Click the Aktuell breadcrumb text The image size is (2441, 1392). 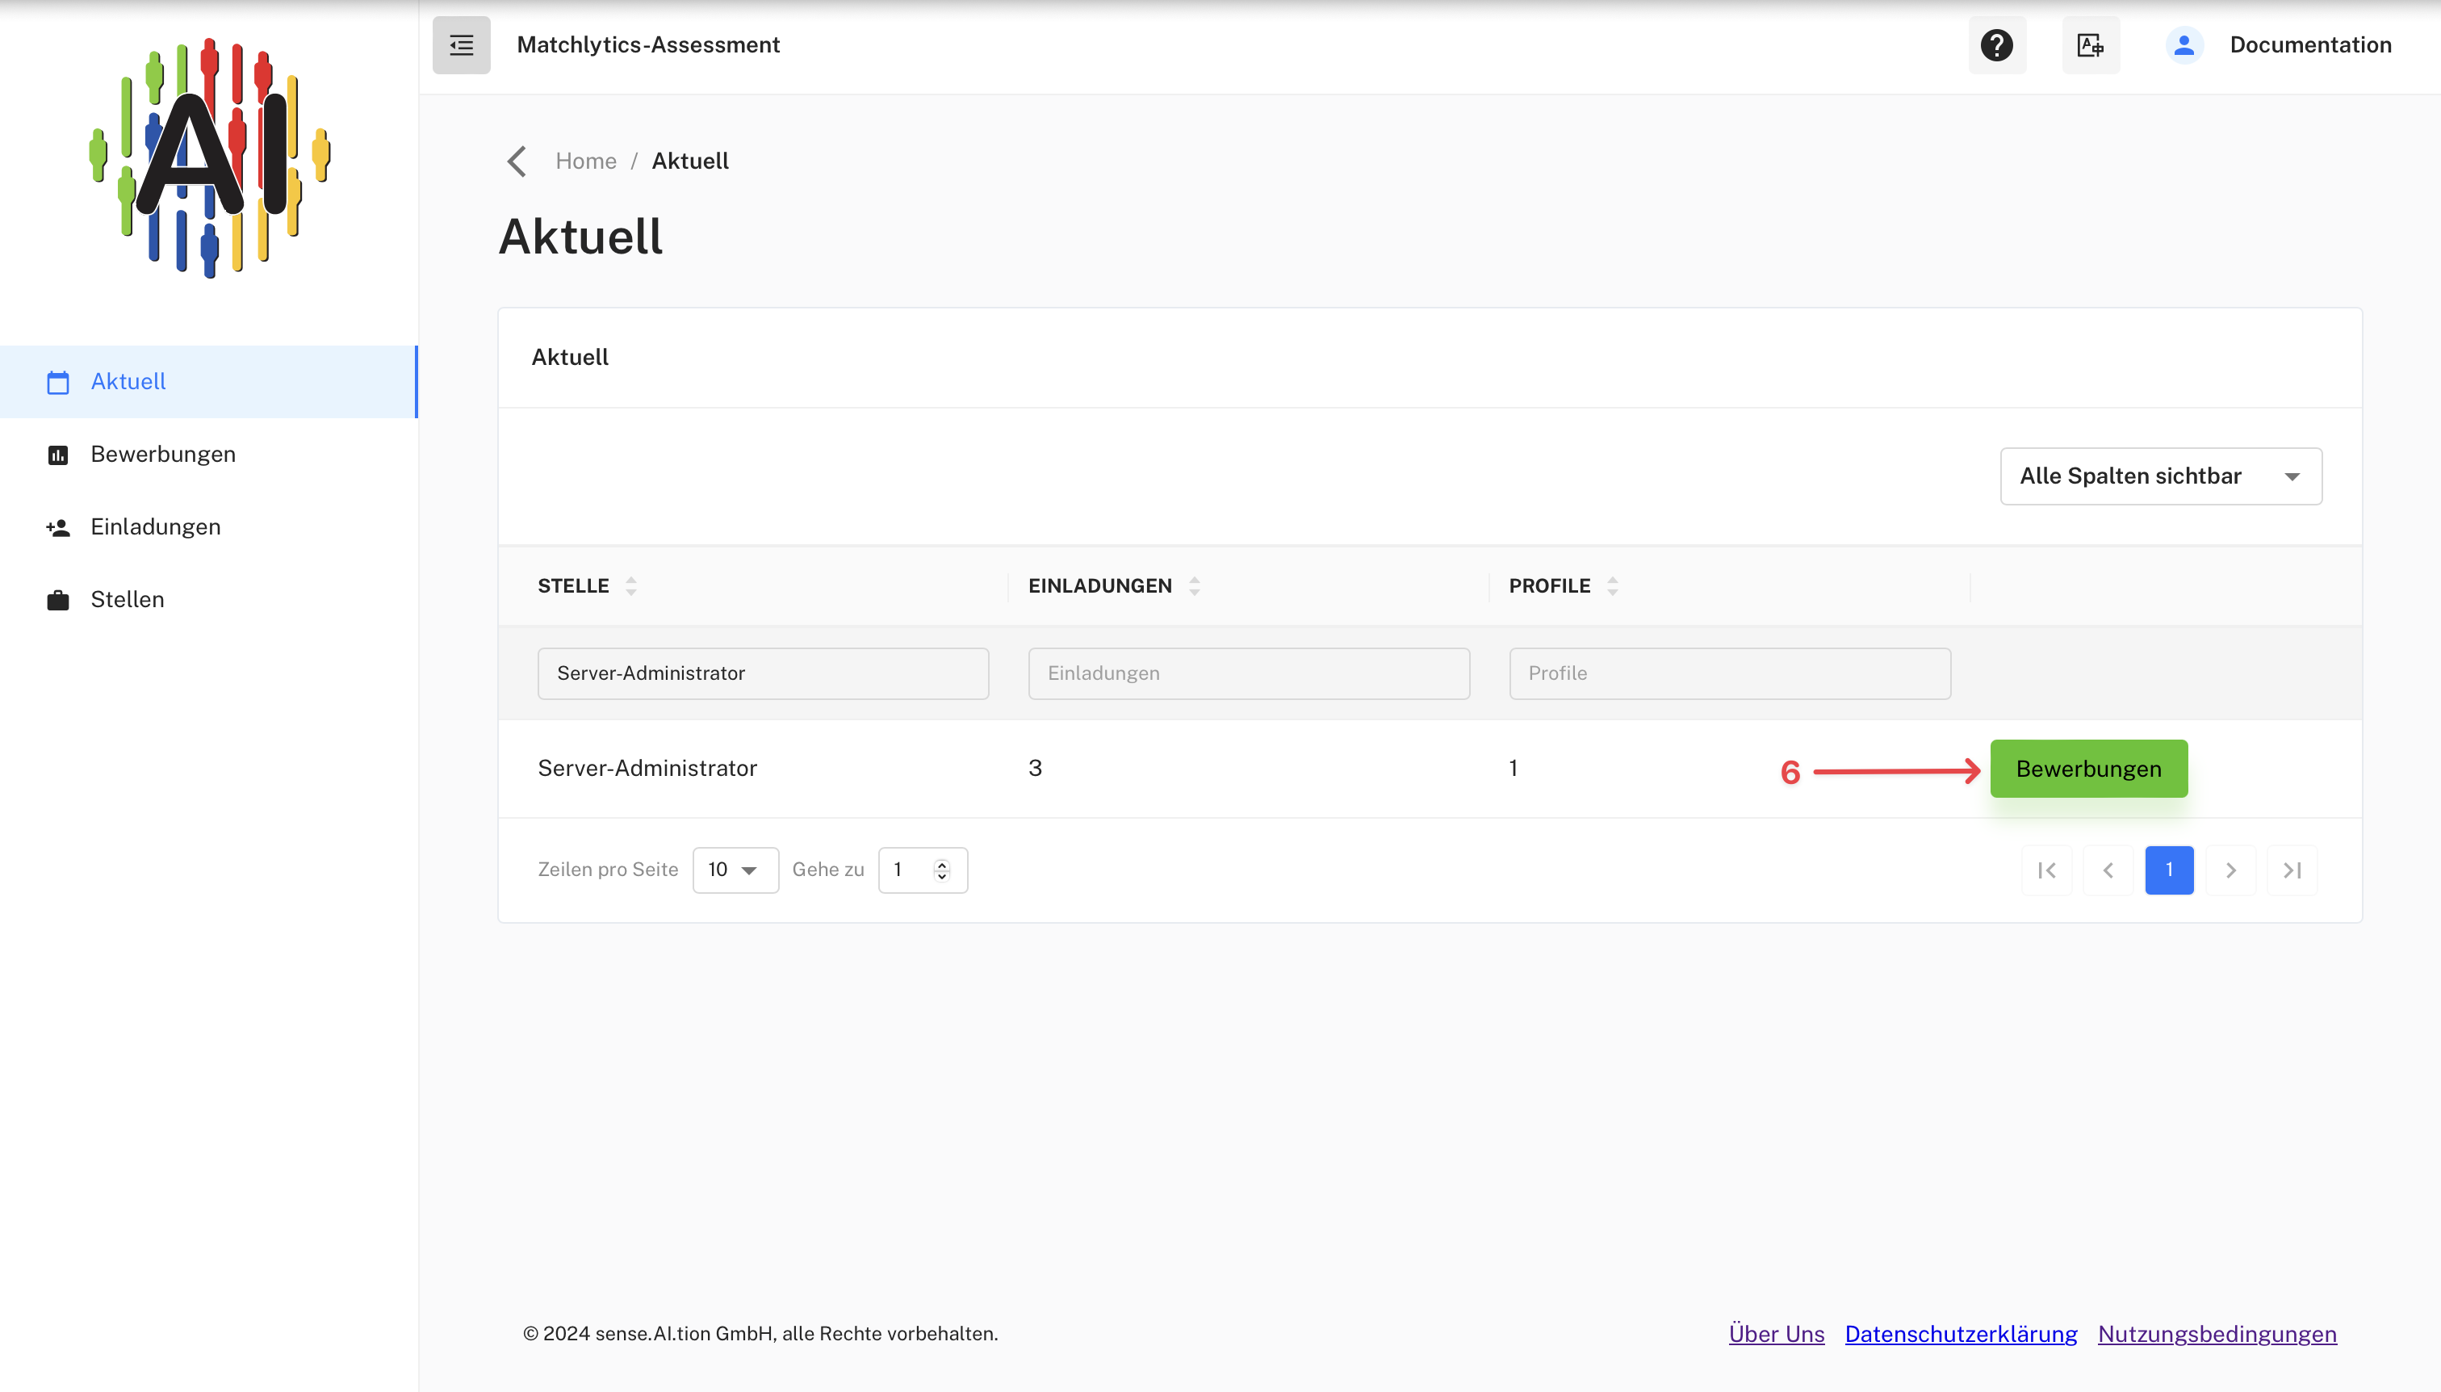(x=690, y=161)
